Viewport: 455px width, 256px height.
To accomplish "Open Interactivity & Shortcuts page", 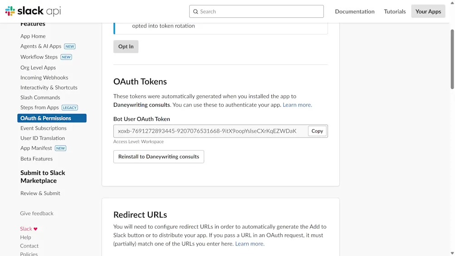I will pos(49,87).
